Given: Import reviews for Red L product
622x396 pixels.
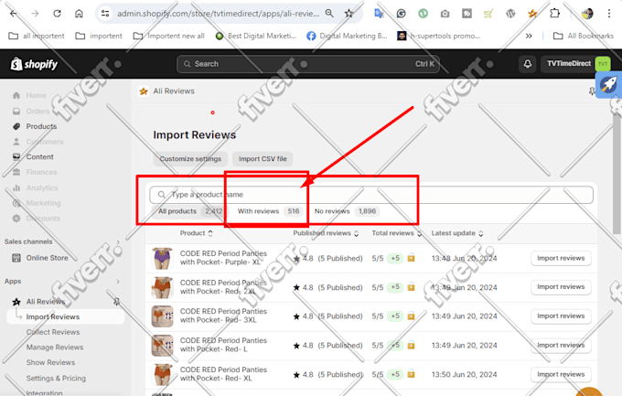Looking at the screenshot, I should 561,345.
